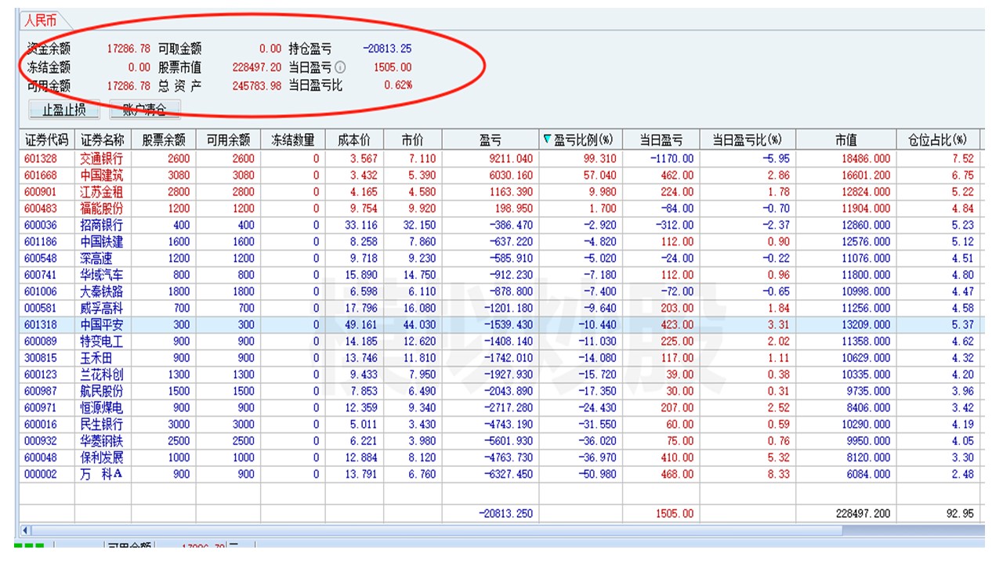The height and width of the screenshot is (564, 1003).
Task: Select the 招商银行 stock name
Action: point(102,225)
